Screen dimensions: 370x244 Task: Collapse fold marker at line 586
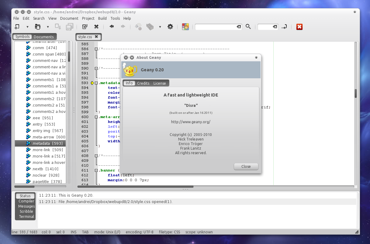(x=96, y=49)
